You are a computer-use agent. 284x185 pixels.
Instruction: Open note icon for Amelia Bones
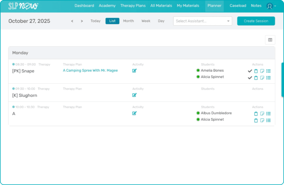tap(262, 71)
